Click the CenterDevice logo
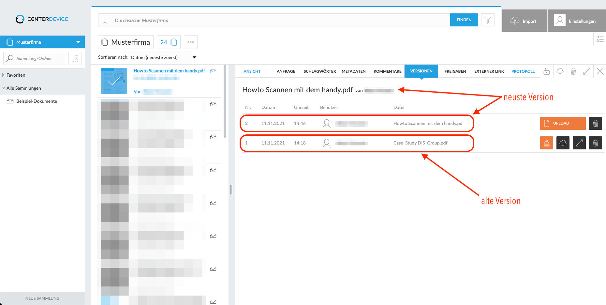606x305 pixels. (42, 19)
